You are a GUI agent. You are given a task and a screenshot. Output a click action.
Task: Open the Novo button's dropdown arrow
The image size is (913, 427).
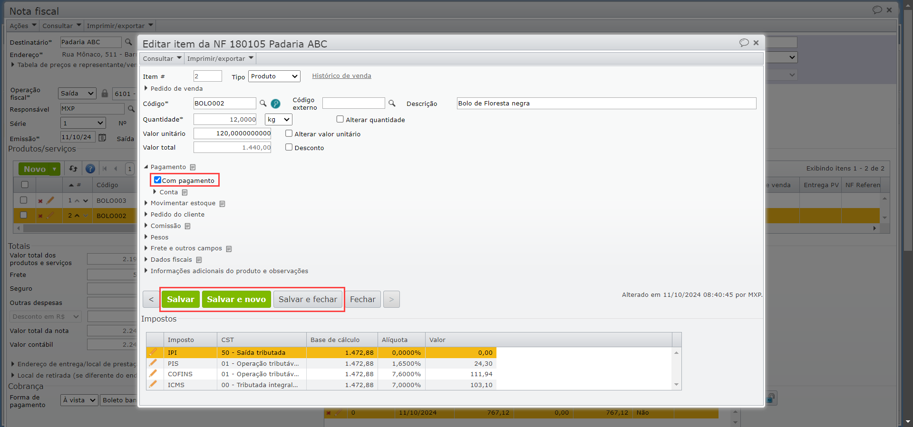55,169
